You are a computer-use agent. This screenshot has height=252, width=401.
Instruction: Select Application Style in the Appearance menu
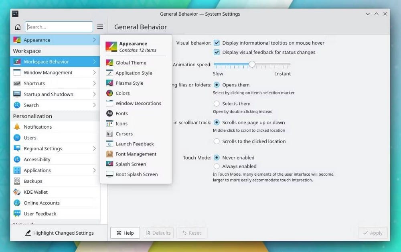(x=133, y=73)
